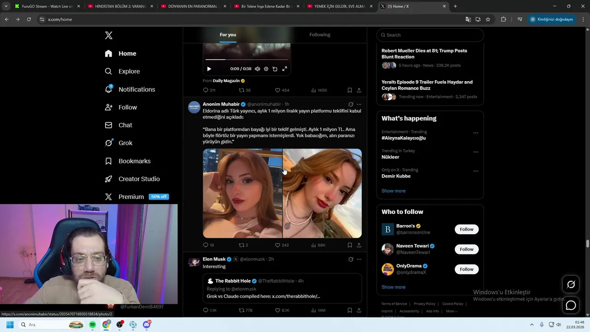Screen dimensions: 590x332
Task: Seek on the video progress bar
Action: 247,59
